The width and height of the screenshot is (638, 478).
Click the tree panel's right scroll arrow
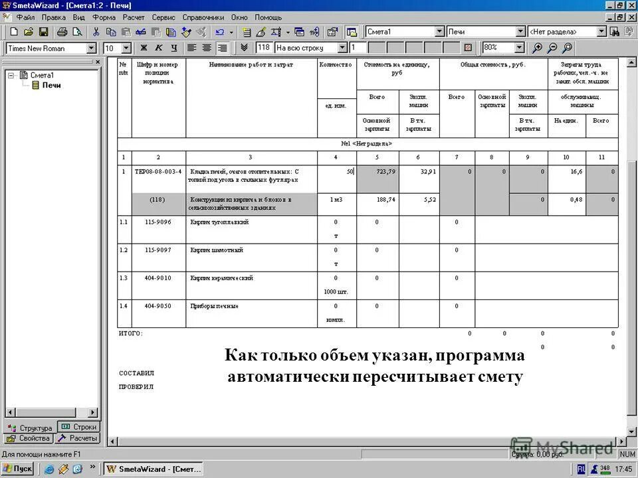(93, 412)
